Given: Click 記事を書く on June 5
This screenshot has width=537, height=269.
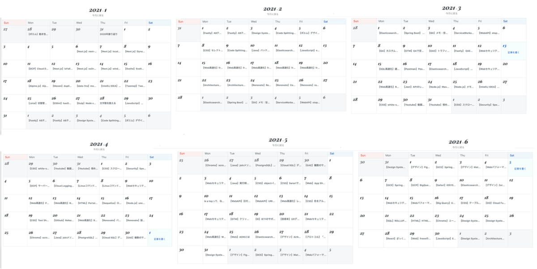Looking at the screenshot, I should pyautogui.click(x=520, y=168).
